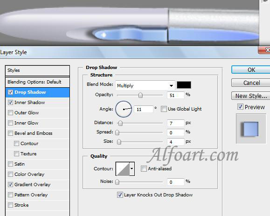Click the Noise slider handle
Viewport: 270px width, 216px height.
coord(117,182)
